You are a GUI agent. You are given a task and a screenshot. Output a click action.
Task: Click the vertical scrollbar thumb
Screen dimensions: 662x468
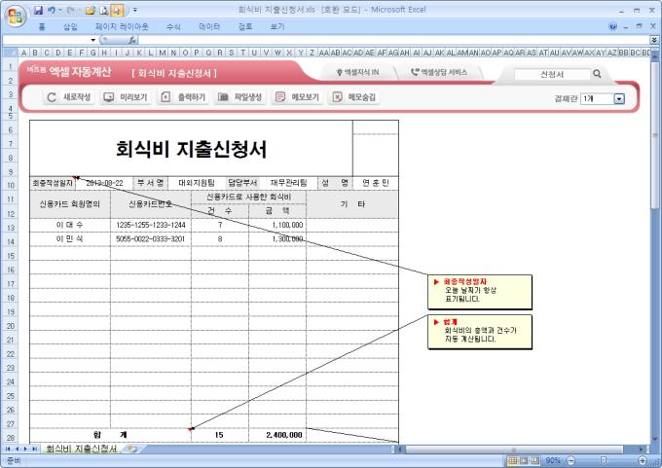click(x=655, y=136)
